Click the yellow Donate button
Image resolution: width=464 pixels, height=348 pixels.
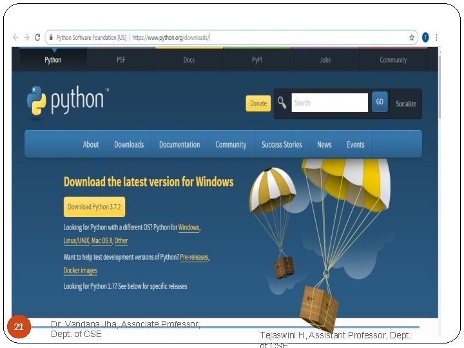click(258, 103)
